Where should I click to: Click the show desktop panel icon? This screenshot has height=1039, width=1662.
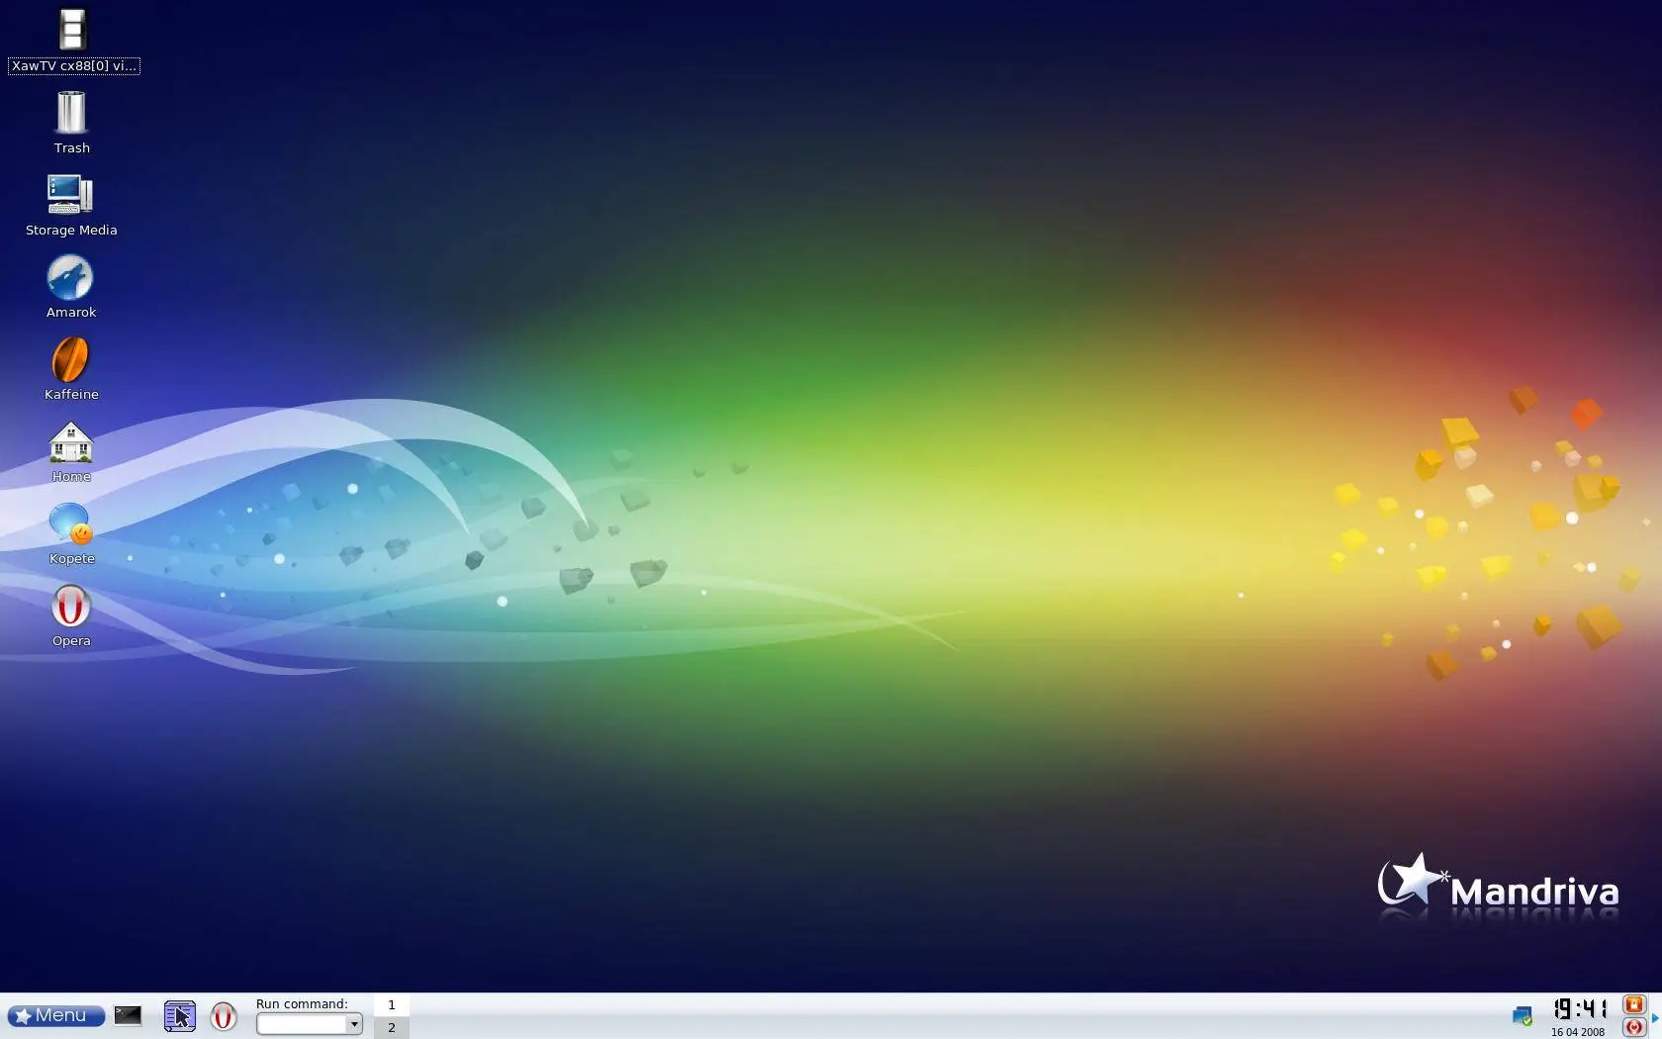pyautogui.click(x=179, y=1016)
